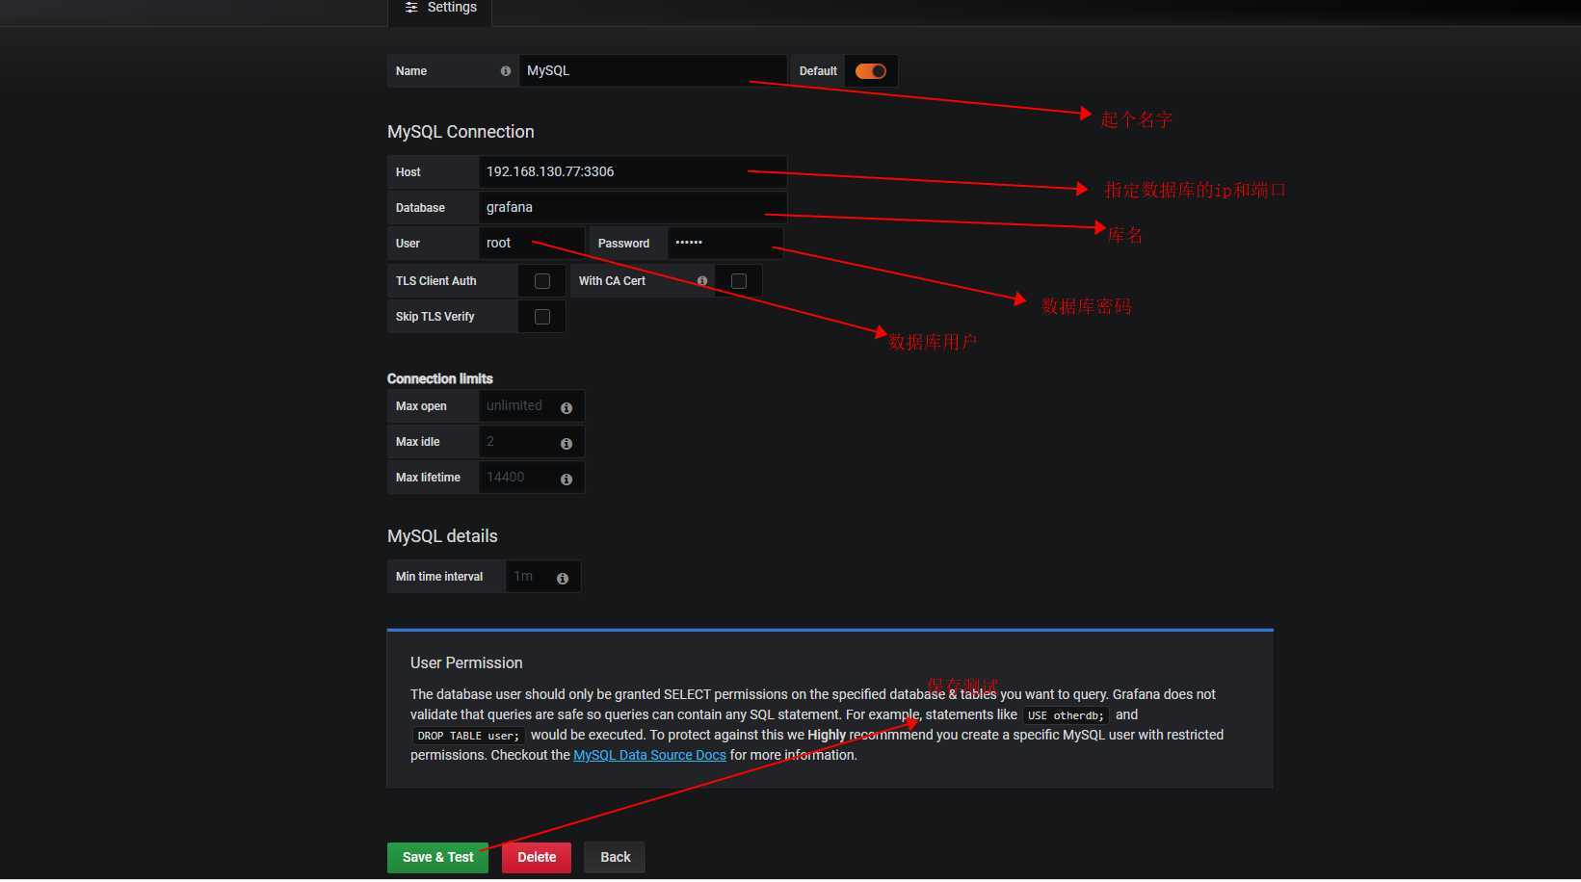
Task: Open the Settings tab
Action: coord(440,9)
